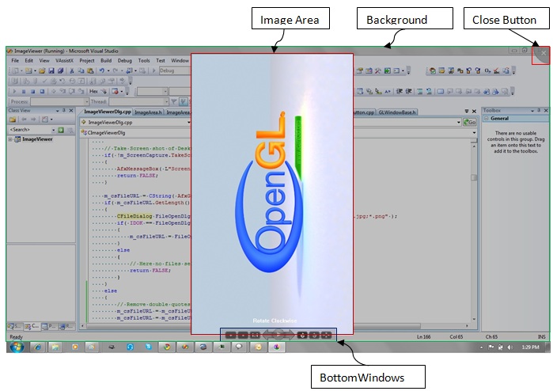The width and height of the screenshot is (553, 391).
Task: Click Class View new folder icon
Action: coord(13,120)
